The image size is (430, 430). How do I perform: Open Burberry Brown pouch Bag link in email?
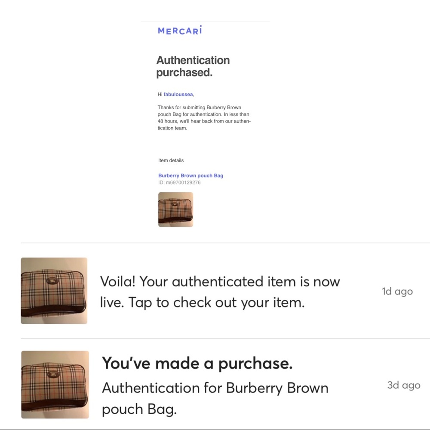[190, 175]
